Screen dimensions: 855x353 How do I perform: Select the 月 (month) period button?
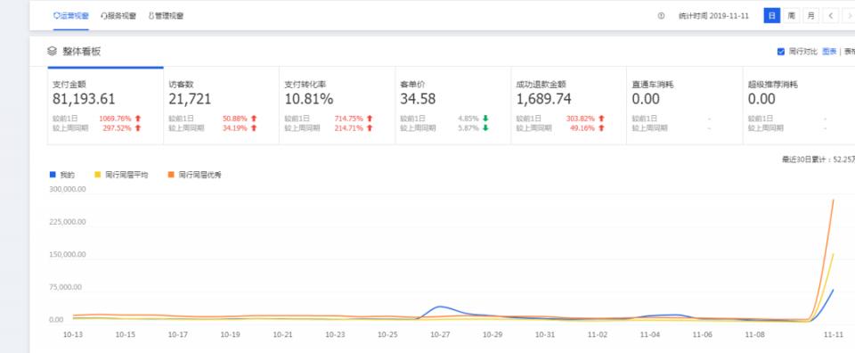[x=810, y=16]
